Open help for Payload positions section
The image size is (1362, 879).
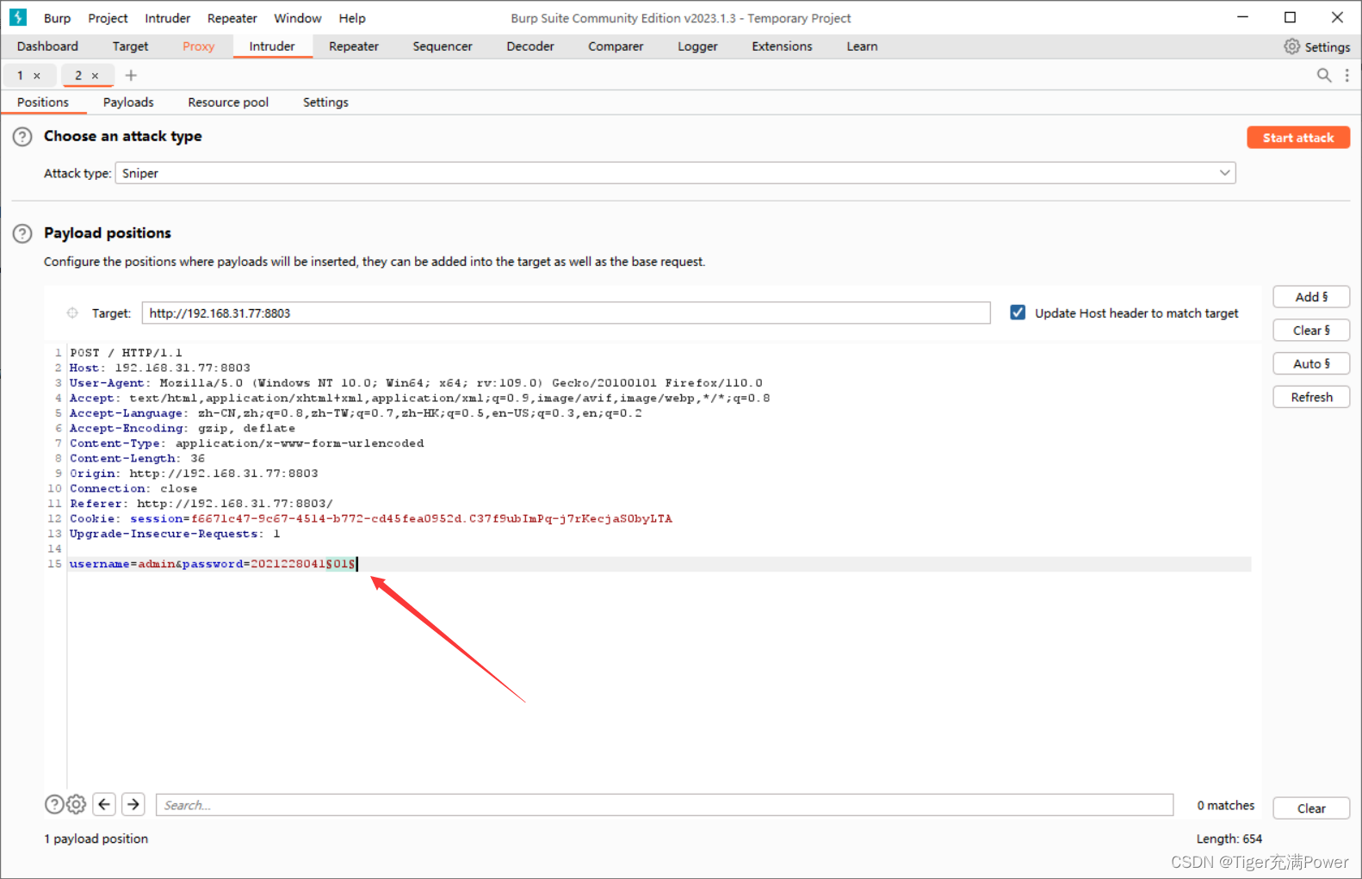click(22, 233)
